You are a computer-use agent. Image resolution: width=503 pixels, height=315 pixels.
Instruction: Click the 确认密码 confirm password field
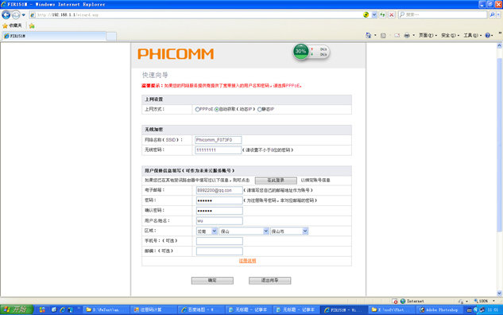[219, 211]
